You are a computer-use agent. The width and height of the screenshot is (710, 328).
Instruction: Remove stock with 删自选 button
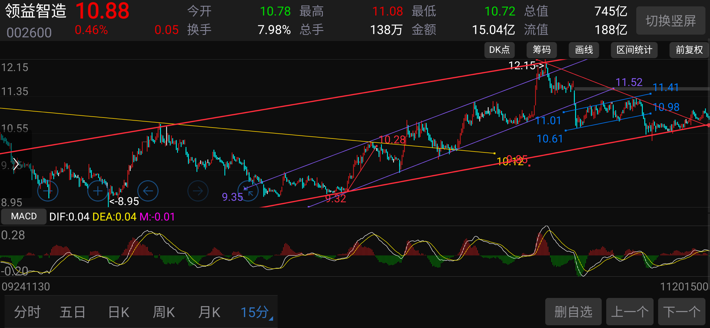coord(573,312)
